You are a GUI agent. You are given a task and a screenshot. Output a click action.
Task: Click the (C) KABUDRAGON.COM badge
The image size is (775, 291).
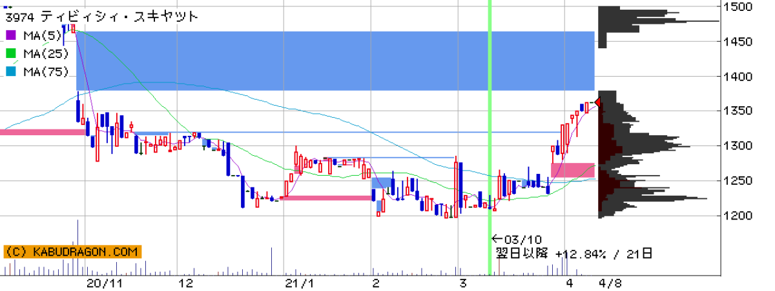72,252
